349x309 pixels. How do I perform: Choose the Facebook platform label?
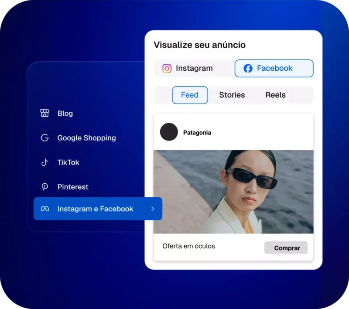(x=274, y=69)
